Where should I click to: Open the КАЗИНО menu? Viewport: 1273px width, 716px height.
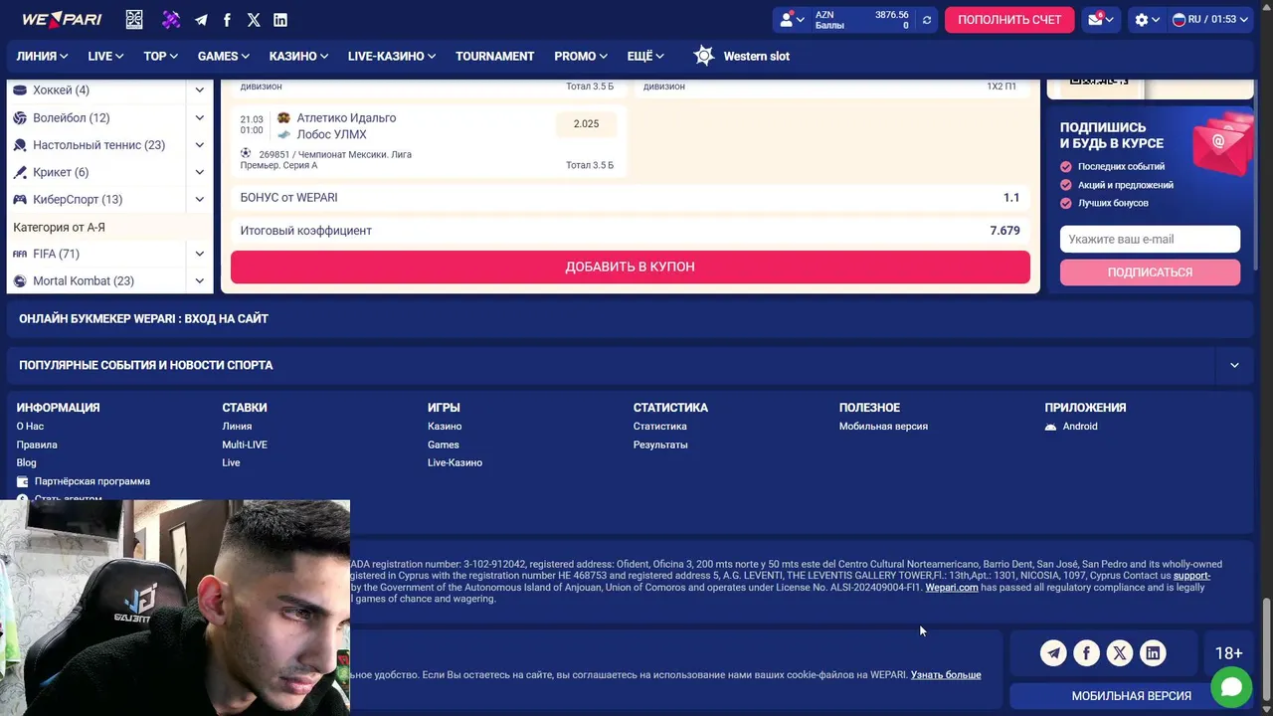[x=298, y=56]
